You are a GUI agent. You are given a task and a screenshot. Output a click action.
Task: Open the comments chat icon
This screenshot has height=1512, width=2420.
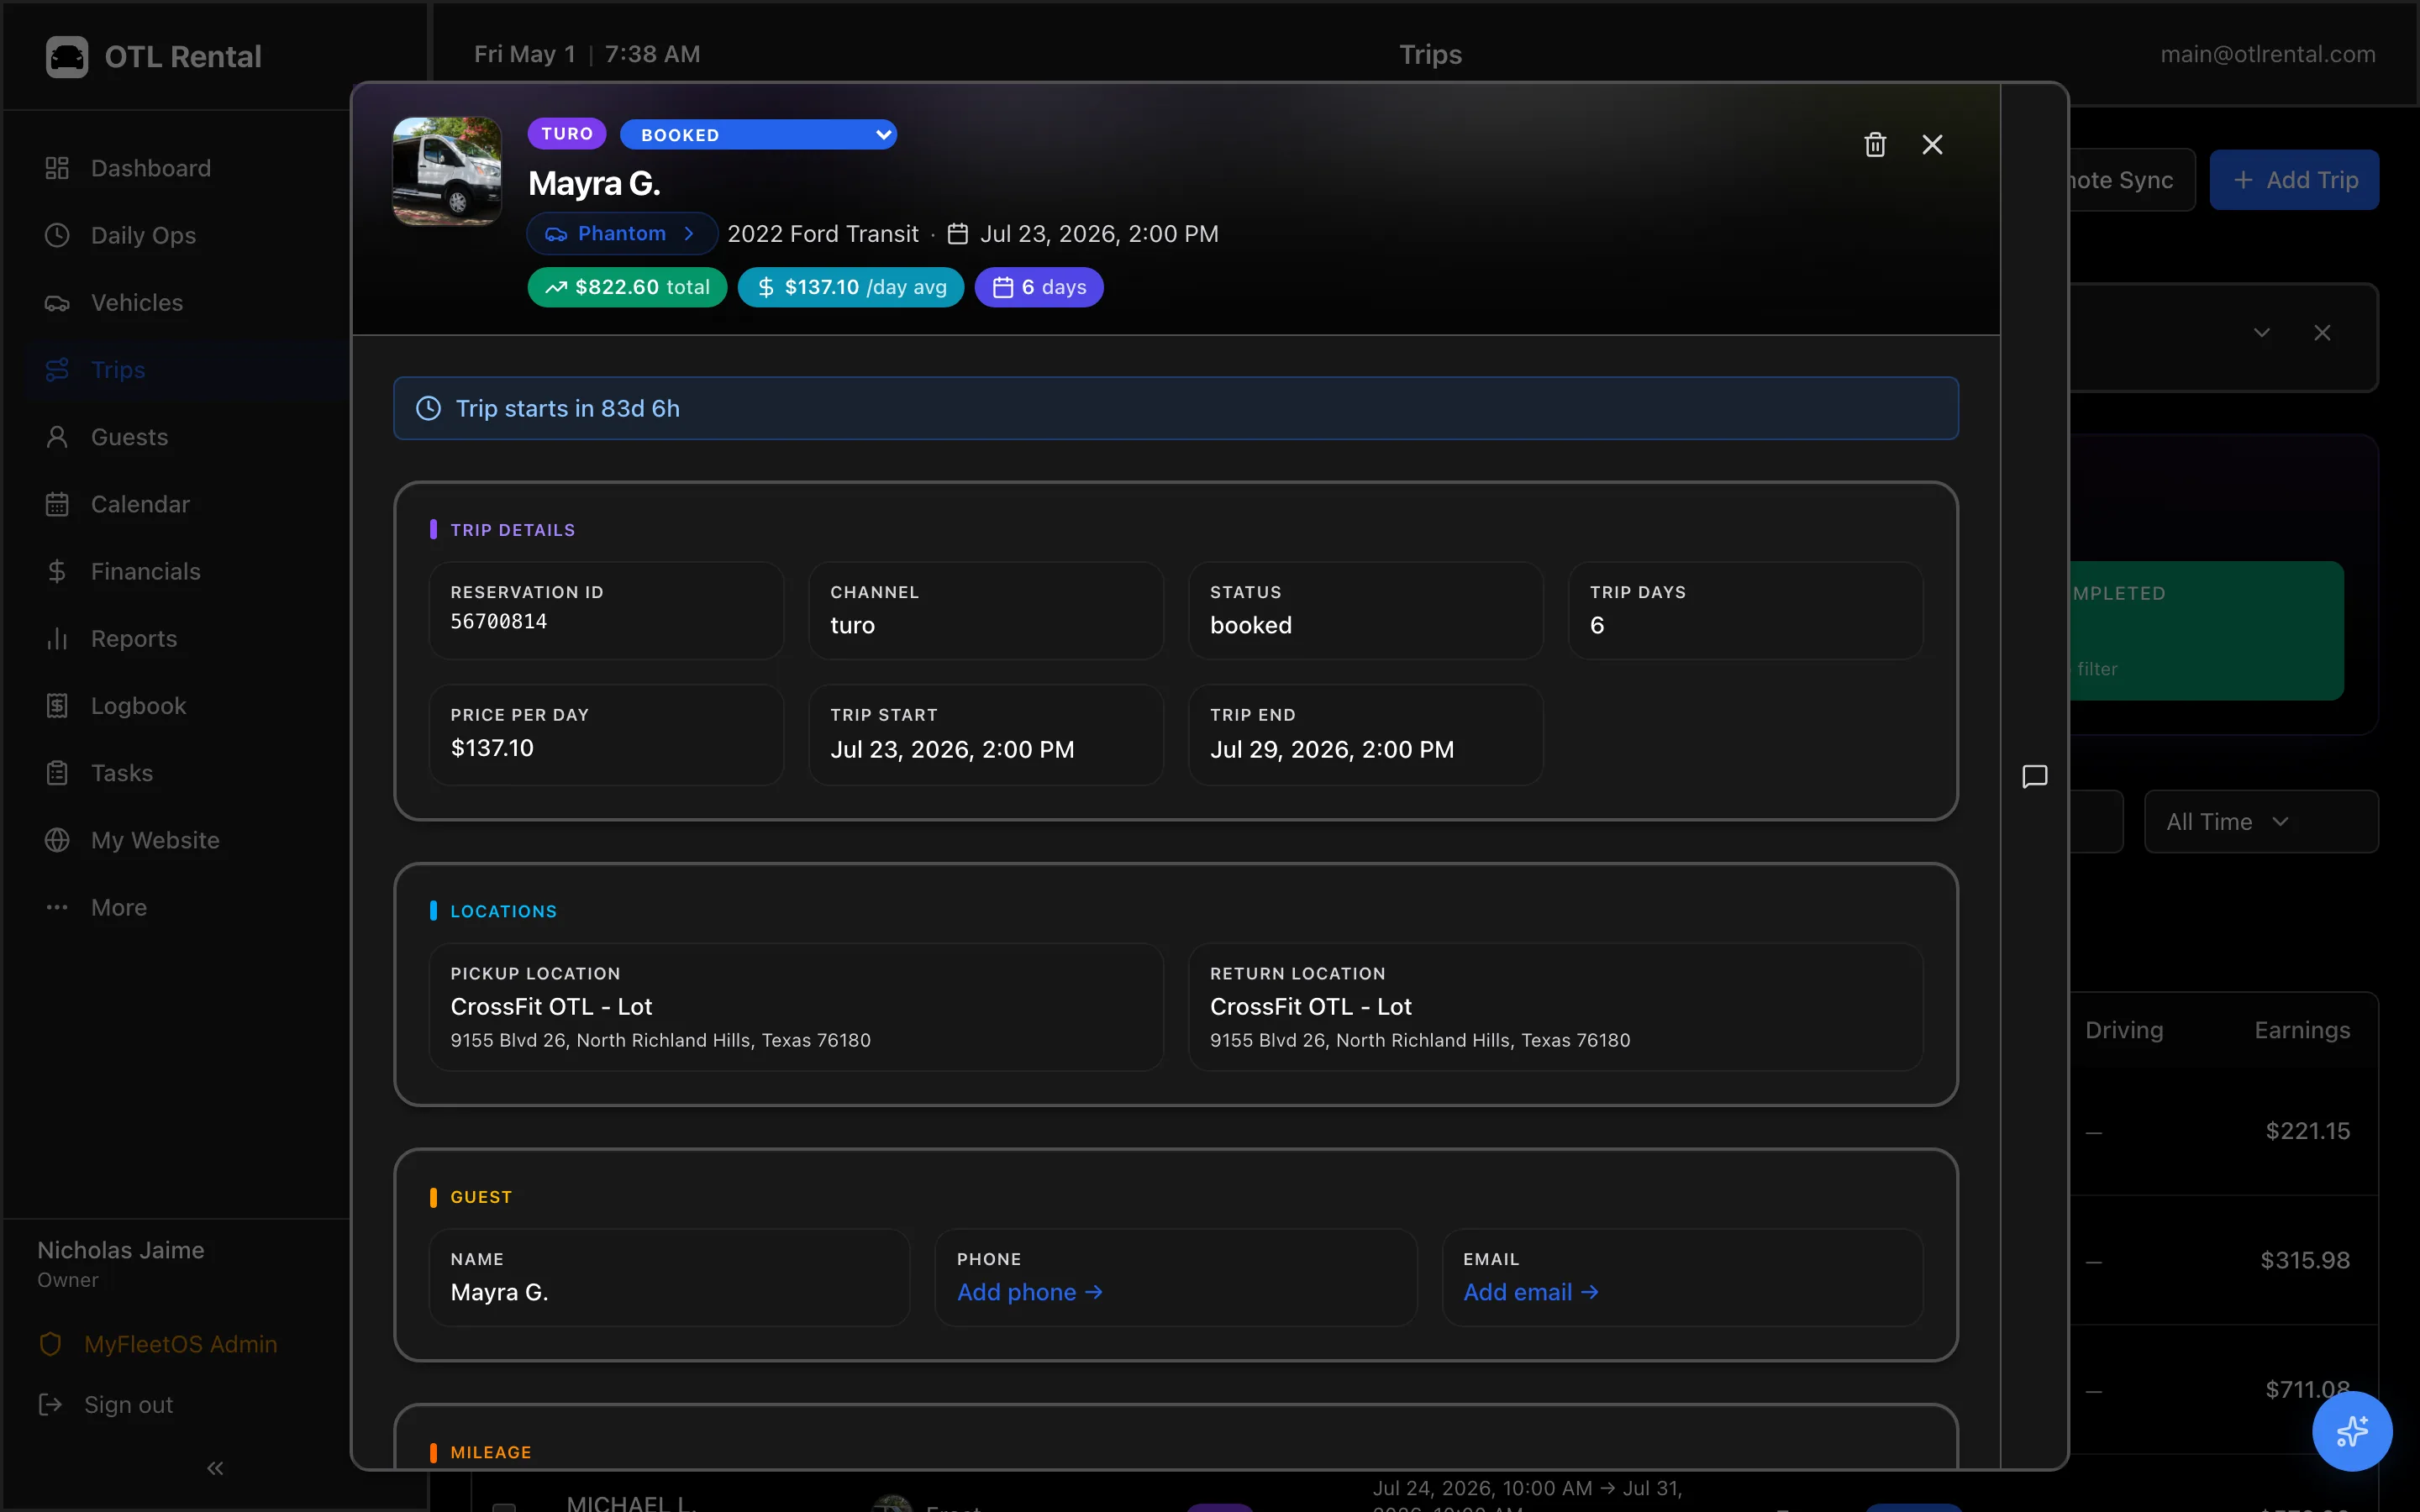pyautogui.click(x=2035, y=777)
